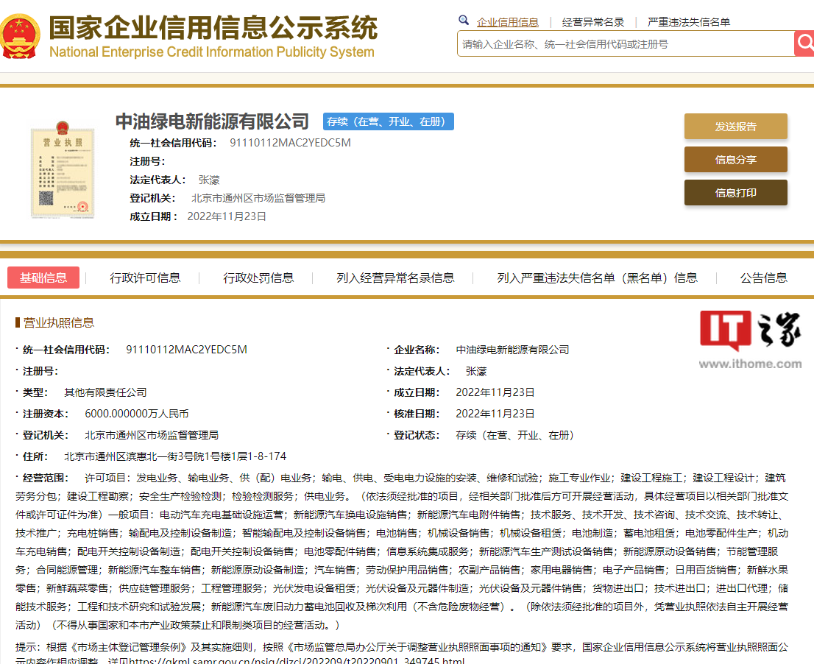Click 登记机关 value in license details section
The width and height of the screenshot is (814, 664).
click(152, 435)
